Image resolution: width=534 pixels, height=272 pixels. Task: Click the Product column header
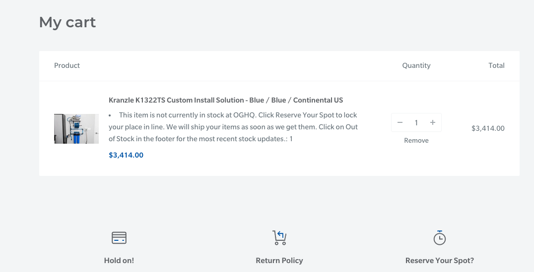coord(67,65)
